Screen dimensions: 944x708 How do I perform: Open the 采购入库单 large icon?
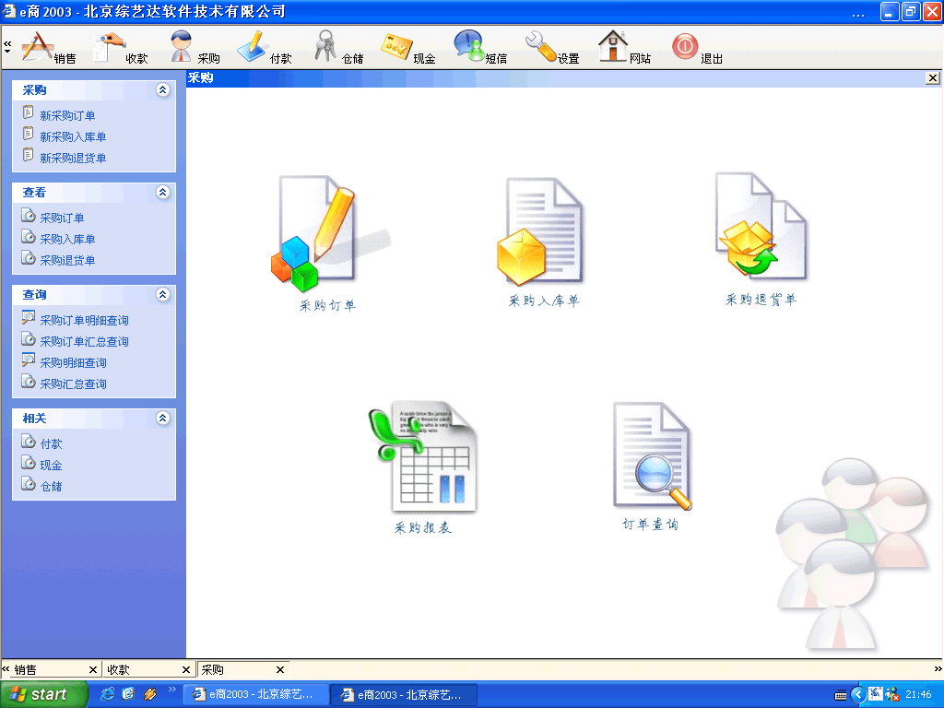pos(542,233)
